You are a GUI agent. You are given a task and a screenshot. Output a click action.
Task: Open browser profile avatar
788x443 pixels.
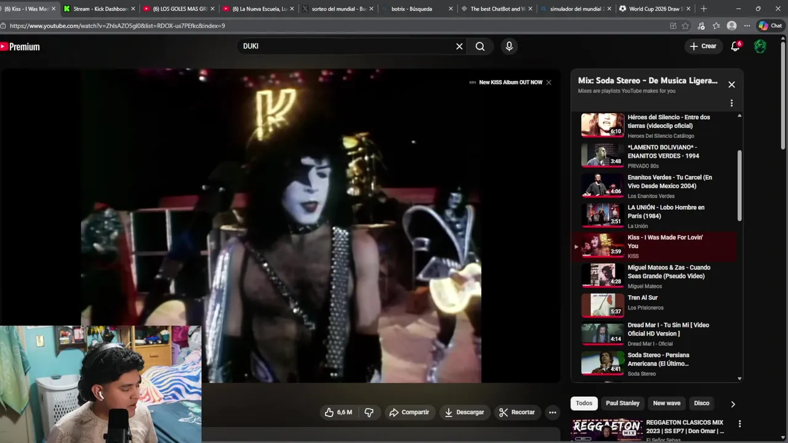pyautogui.click(x=731, y=26)
